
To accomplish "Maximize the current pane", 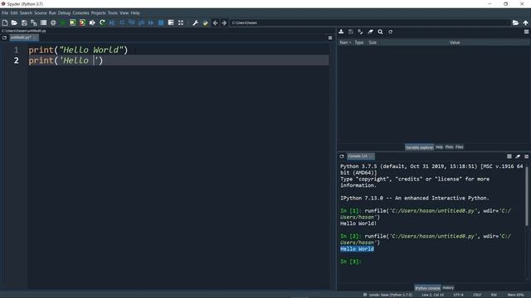I will (x=171, y=22).
